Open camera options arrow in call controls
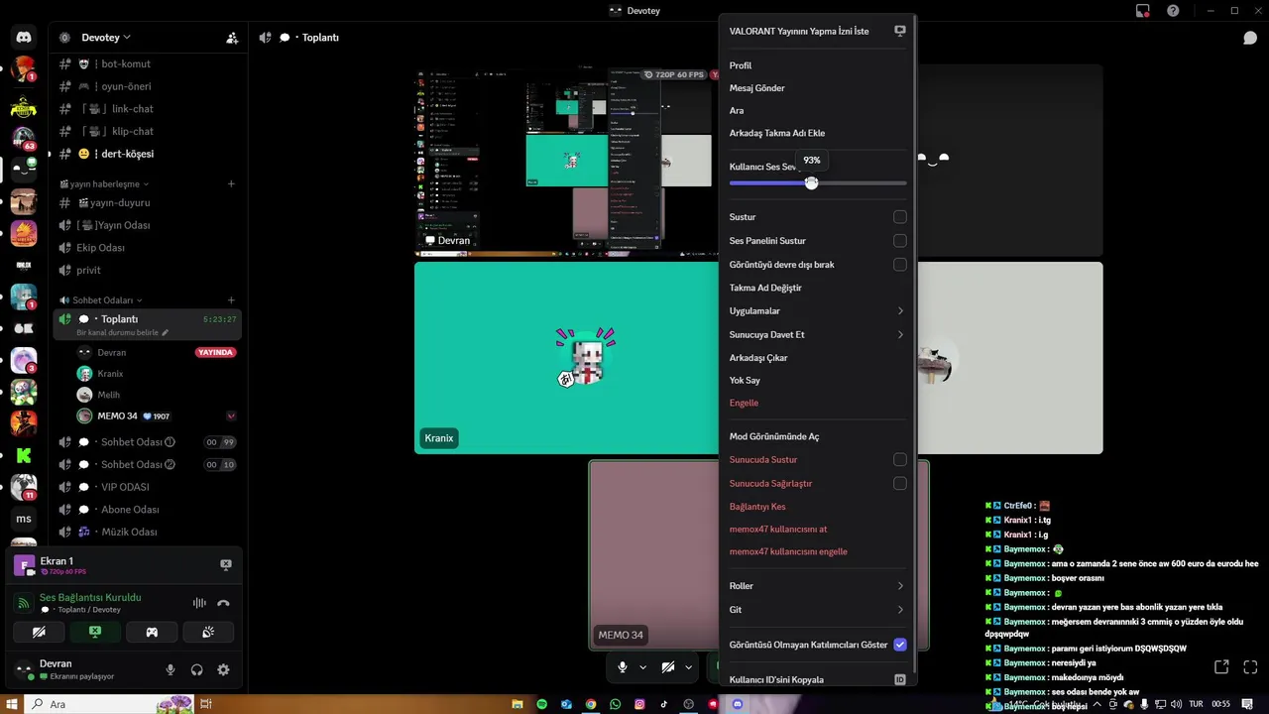This screenshot has height=714, width=1269. tap(688, 667)
